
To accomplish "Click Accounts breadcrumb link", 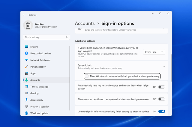I will click(85, 23).
